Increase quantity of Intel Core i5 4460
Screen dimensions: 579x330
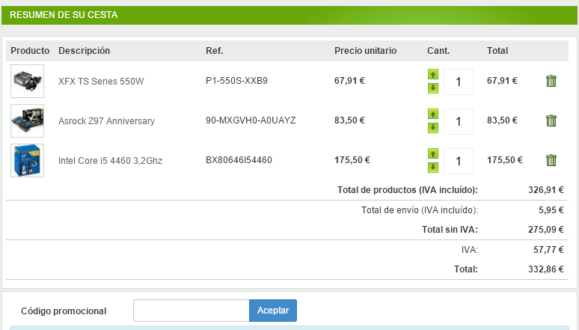tap(433, 153)
